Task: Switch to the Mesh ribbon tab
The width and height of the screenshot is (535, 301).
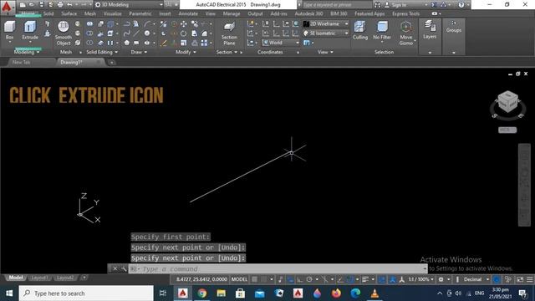Action: click(x=90, y=13)
